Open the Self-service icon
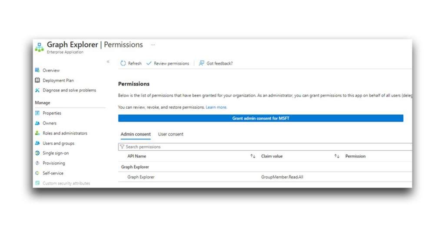445x227 pixels. 37,173
